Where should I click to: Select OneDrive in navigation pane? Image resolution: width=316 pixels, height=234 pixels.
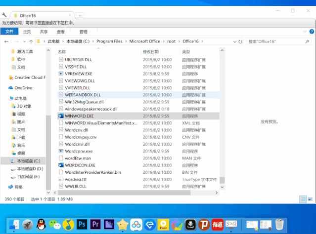(23, 88)
